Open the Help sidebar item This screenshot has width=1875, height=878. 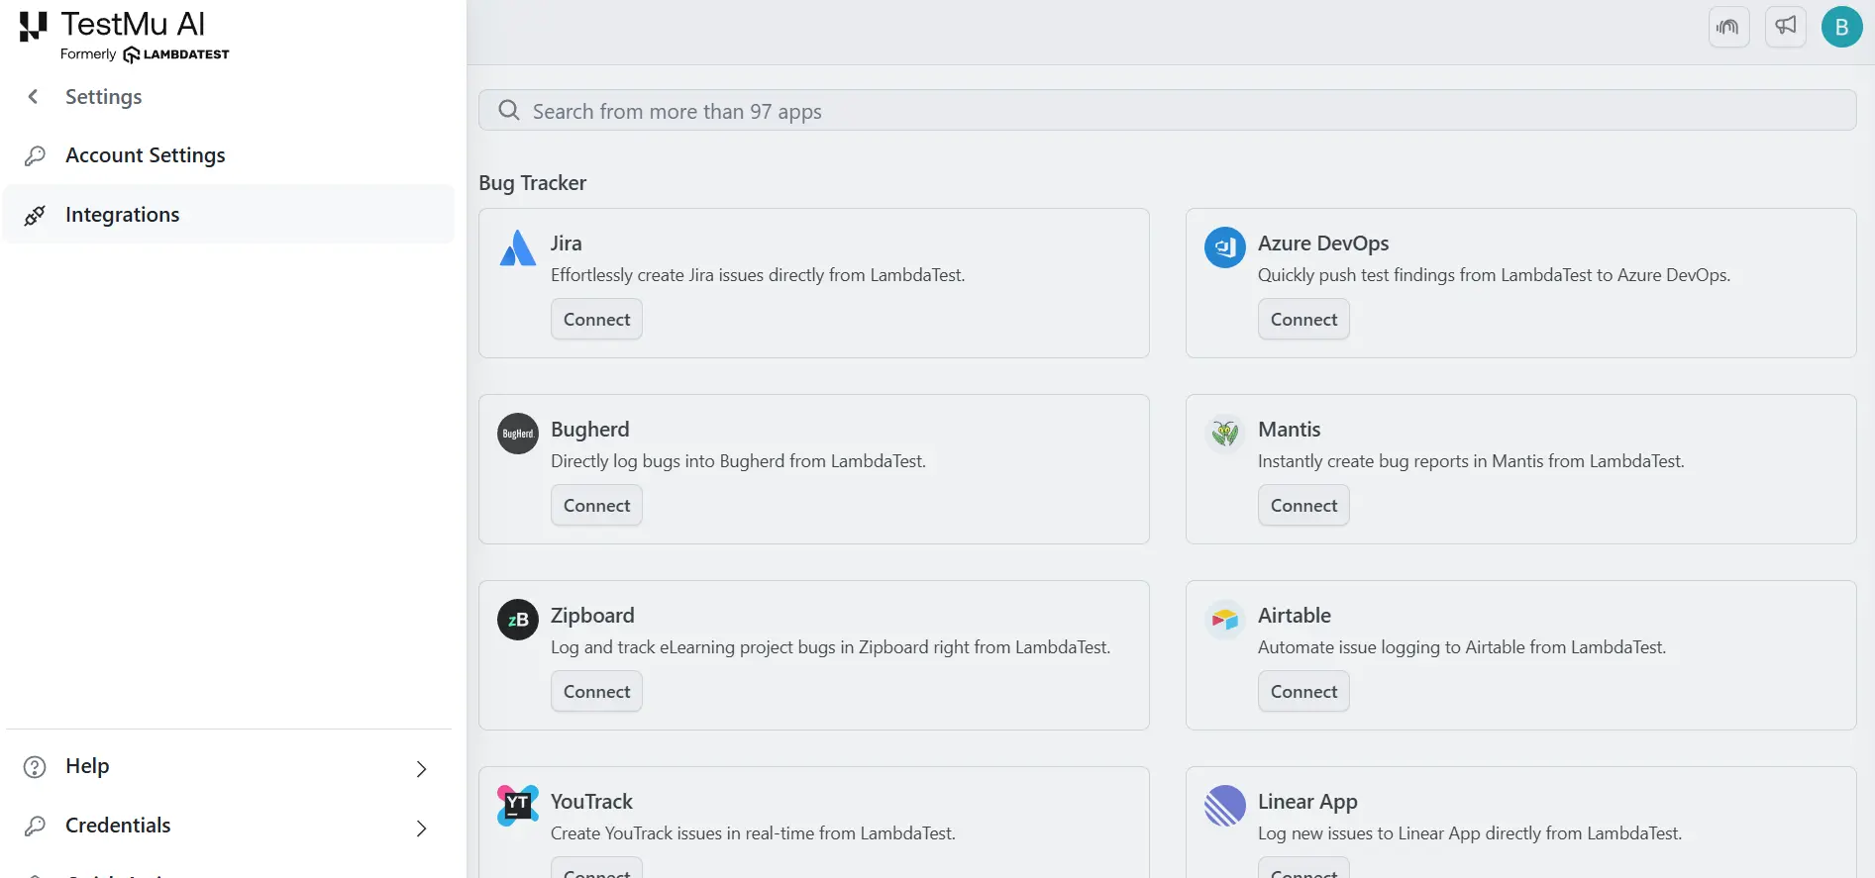pyautogui.click(x=229, y=767)
